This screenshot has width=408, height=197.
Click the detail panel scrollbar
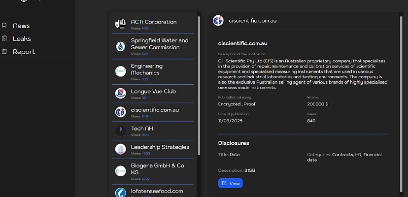pyautogui.click(x=401, y=104)
